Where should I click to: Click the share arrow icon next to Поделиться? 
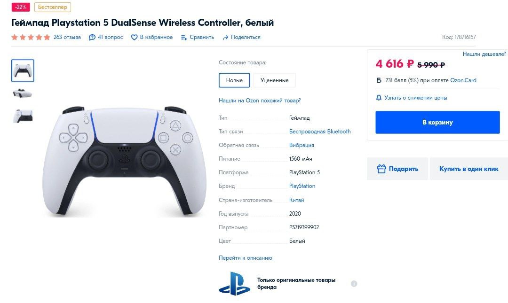[225, 38]
